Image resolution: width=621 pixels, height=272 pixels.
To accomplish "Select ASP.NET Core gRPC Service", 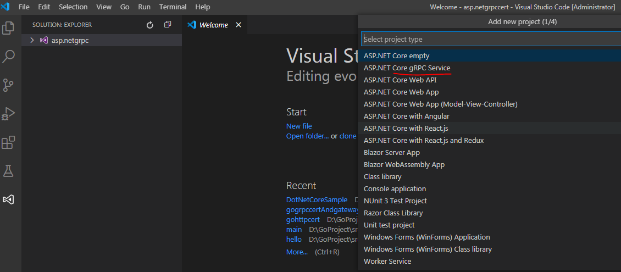I will point(489,68).
